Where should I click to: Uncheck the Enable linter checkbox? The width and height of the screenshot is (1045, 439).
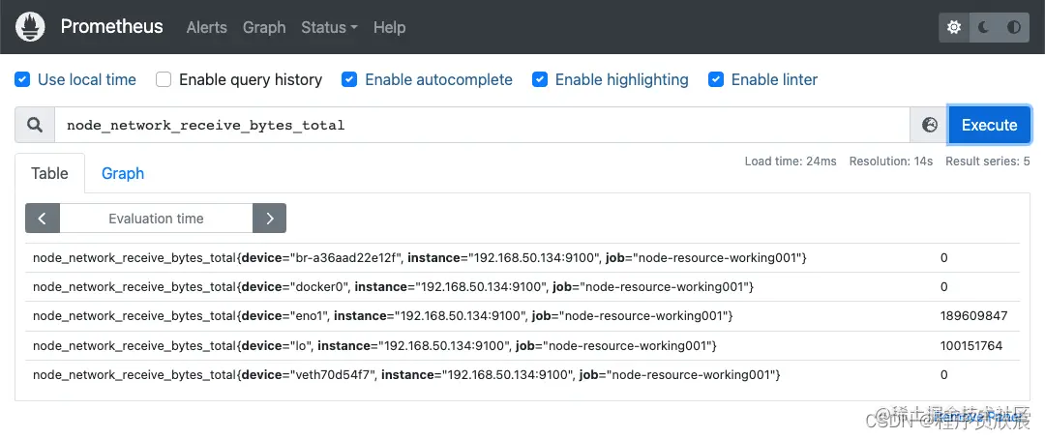pyautogui.click(x=716, y=79)
